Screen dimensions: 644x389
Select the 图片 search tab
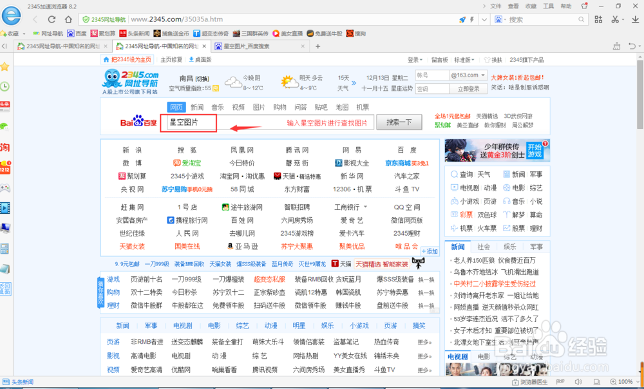(259, 107)
